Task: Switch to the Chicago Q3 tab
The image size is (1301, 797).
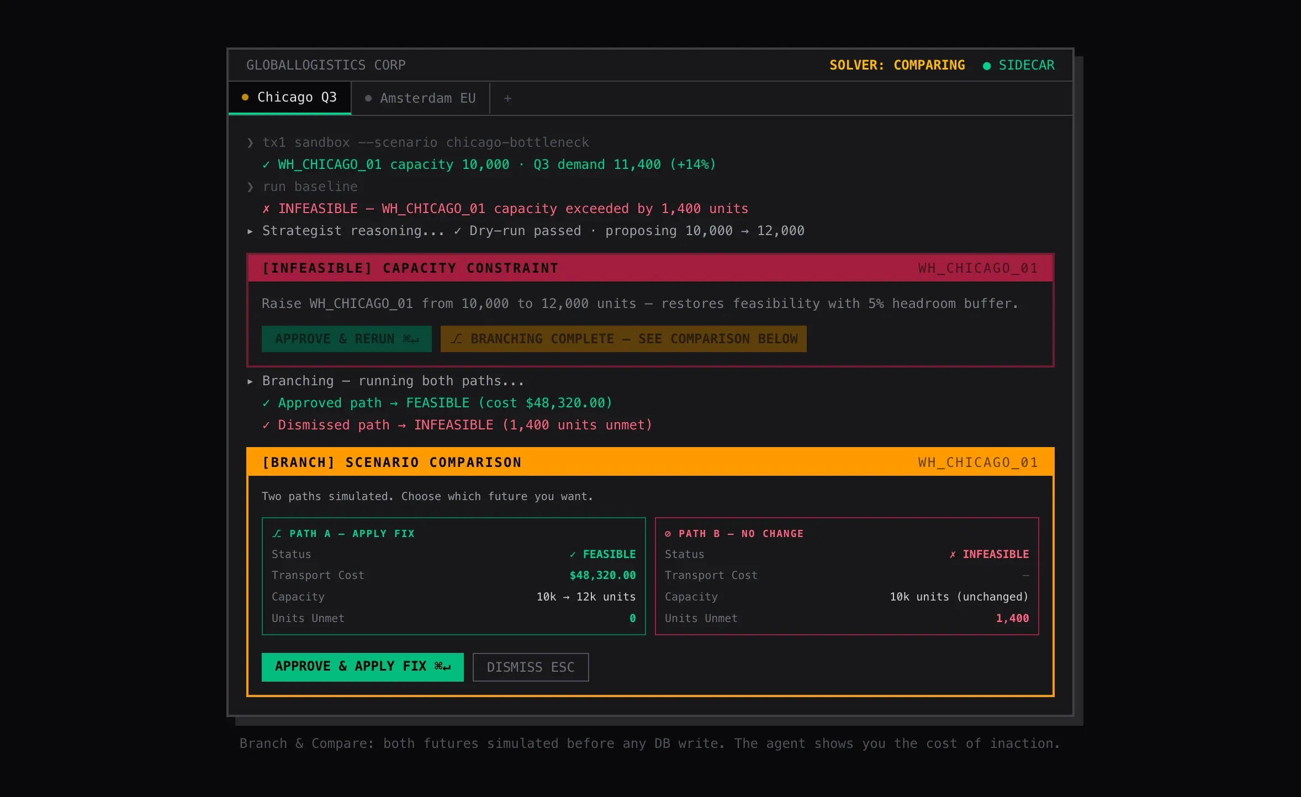Action: coord(289,98)
